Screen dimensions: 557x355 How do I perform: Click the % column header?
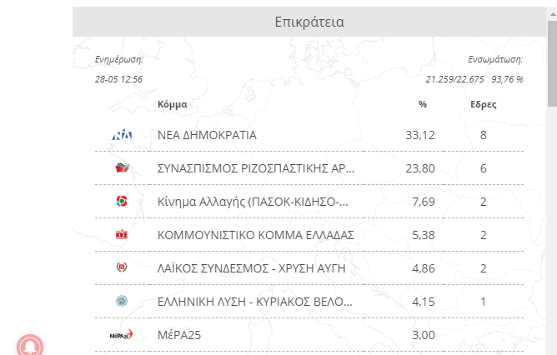click(423, 105)
